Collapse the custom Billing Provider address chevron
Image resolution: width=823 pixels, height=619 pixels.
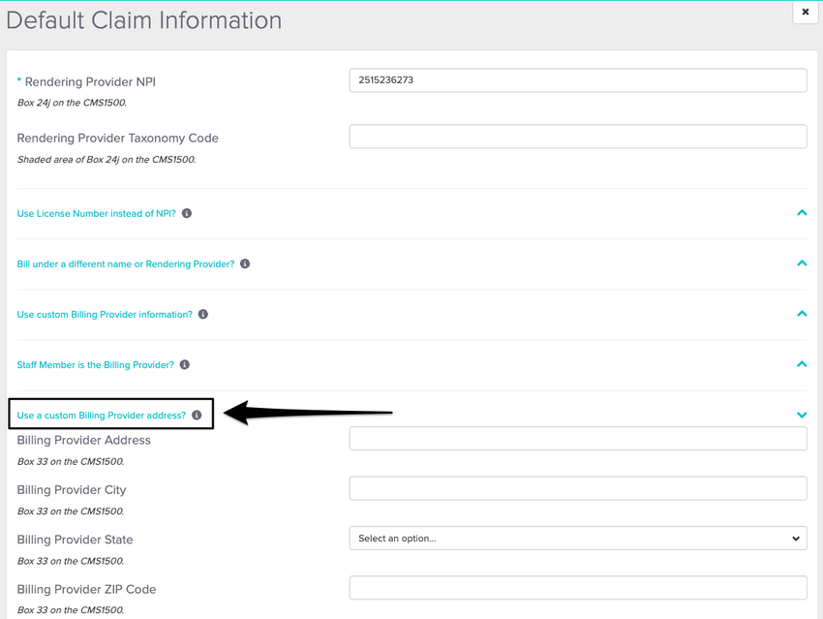tap(801, 416)
